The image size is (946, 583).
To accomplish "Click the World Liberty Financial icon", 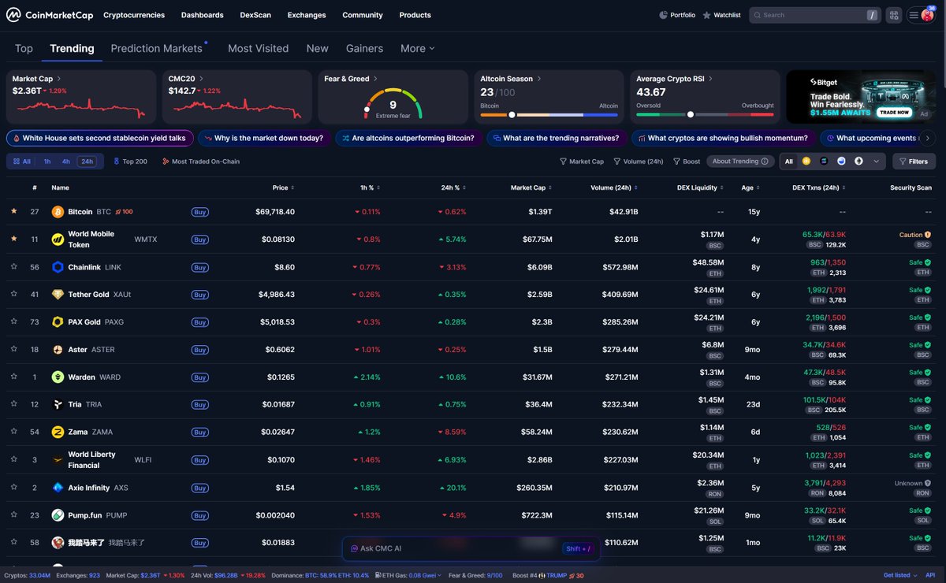I will (x=58, y=459).
